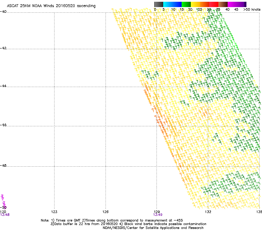Screen dimensions: 262x230
Task: Select the red 30-35 knots color segment
Action: (214, 4)
